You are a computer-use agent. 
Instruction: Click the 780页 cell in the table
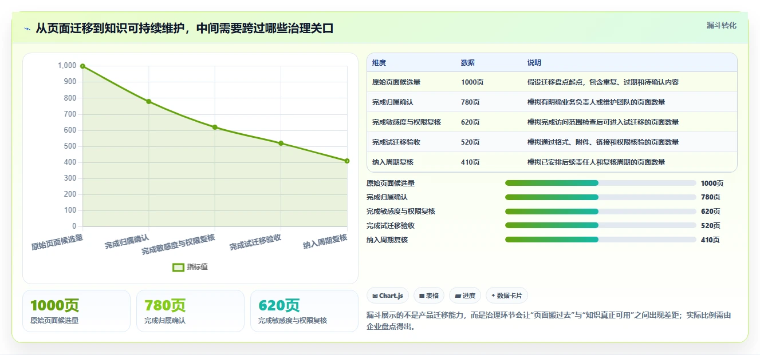click(471, 102)
